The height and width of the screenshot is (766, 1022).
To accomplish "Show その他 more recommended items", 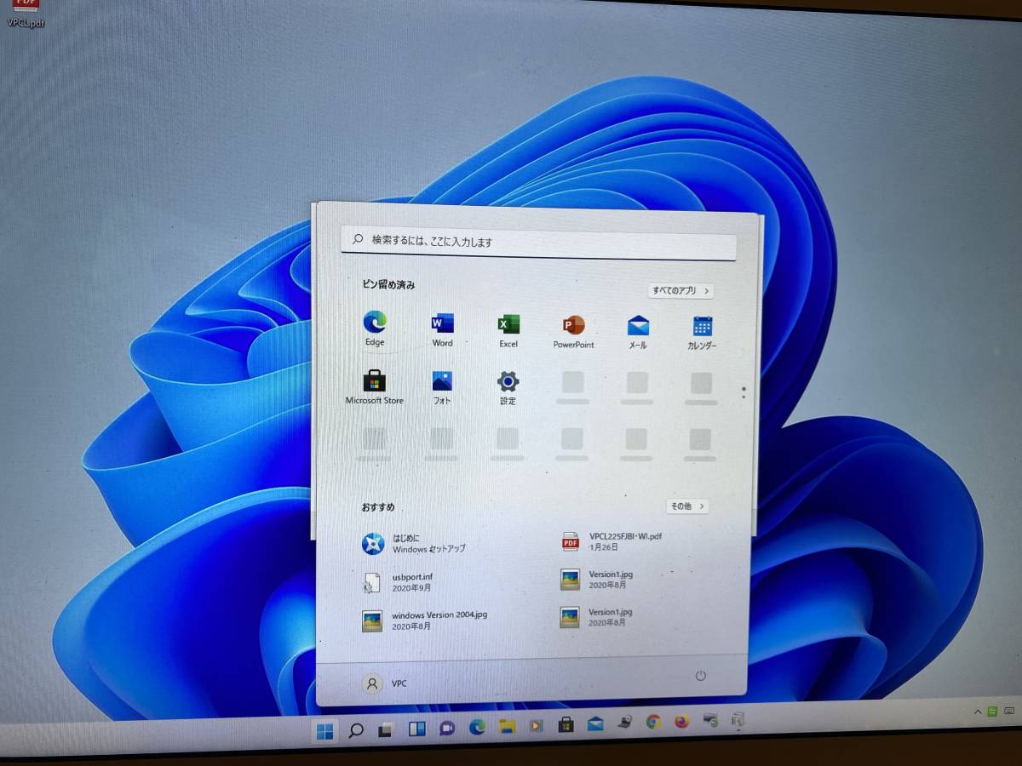I will (687, 506).
